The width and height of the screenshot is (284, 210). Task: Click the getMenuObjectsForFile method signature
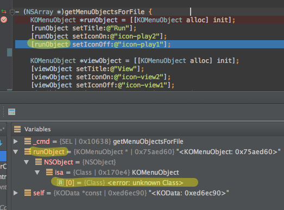tap(87, 12)
